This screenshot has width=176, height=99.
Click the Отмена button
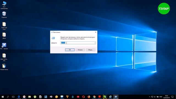(80, 50)
